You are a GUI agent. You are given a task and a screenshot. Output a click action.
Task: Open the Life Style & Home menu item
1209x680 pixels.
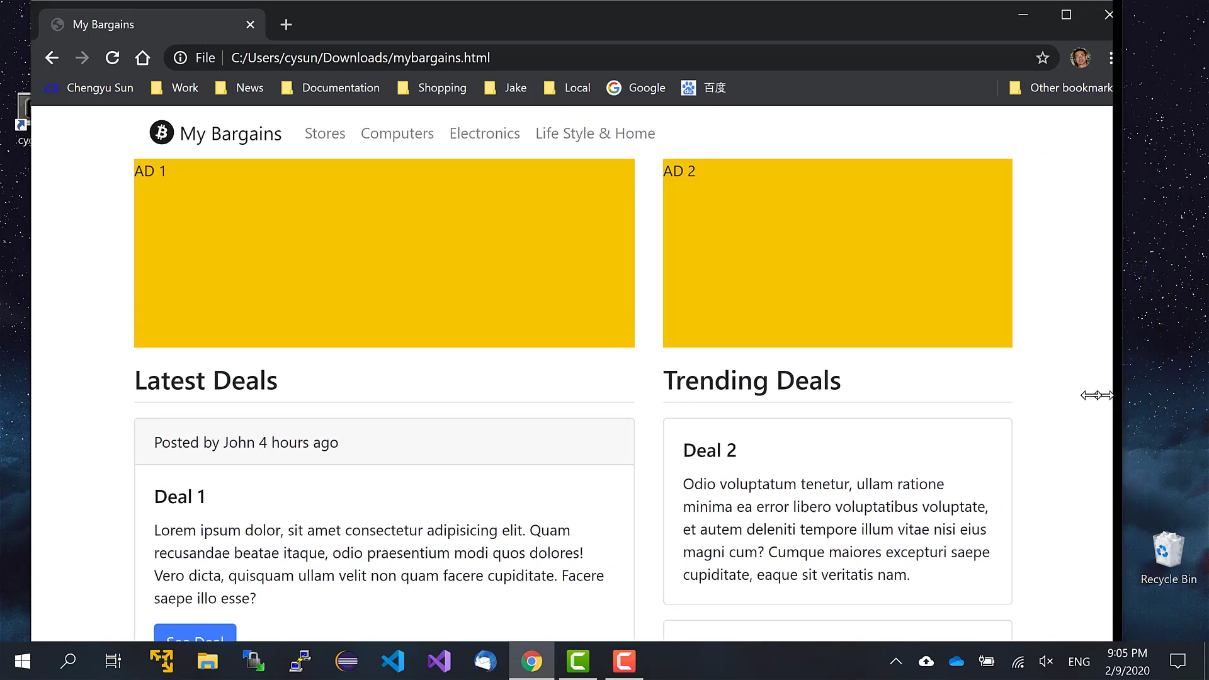coord(595,133)
